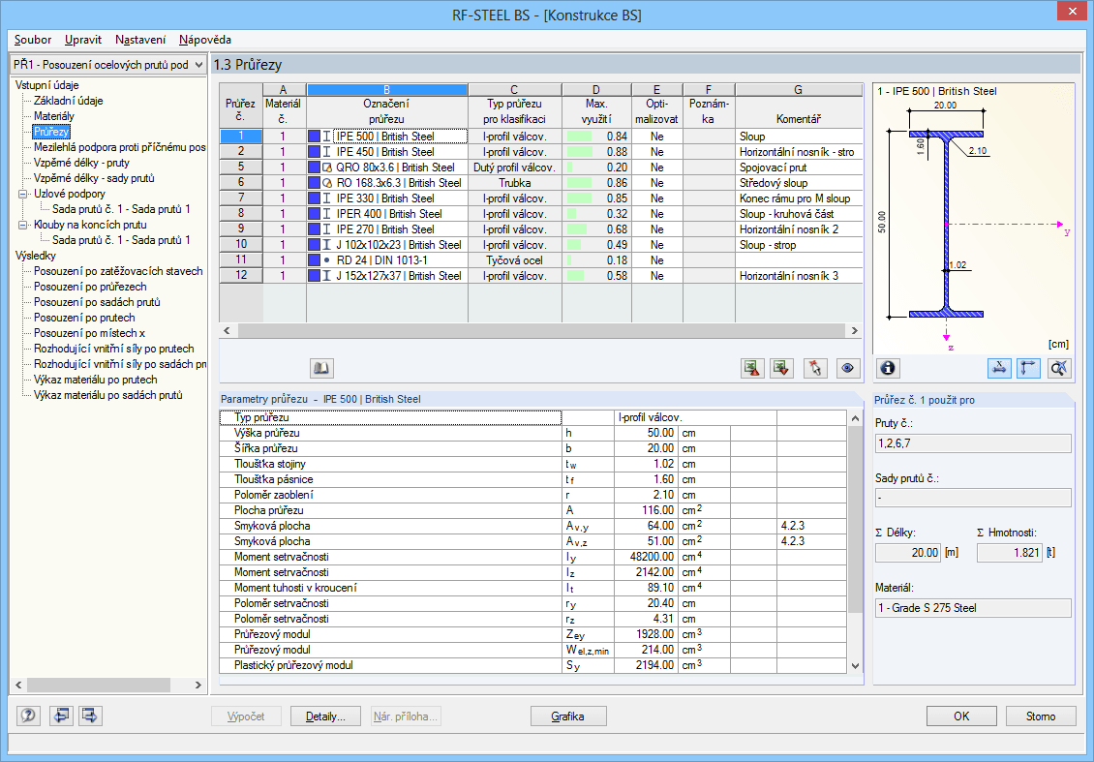The image size is (1094, 762).
Task: Click I-section icon in IPE 330 row
Action: click(x=326, y=198)
